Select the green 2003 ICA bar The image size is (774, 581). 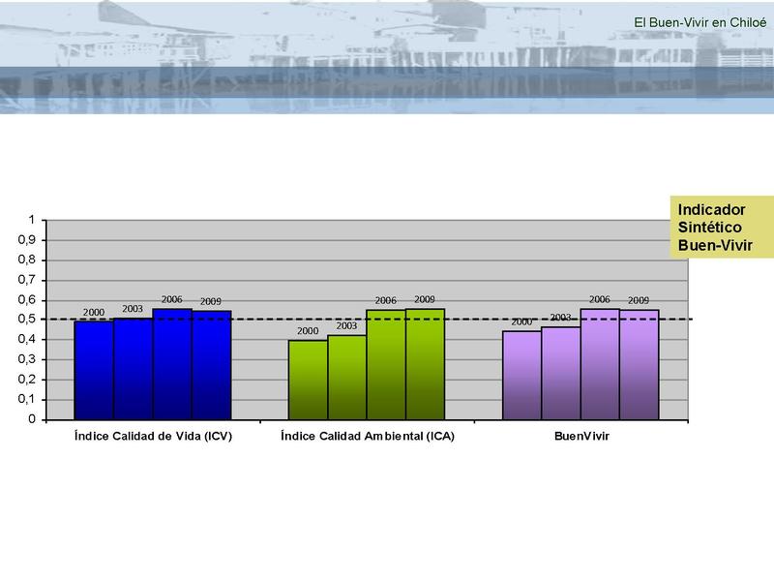(346, 377)
